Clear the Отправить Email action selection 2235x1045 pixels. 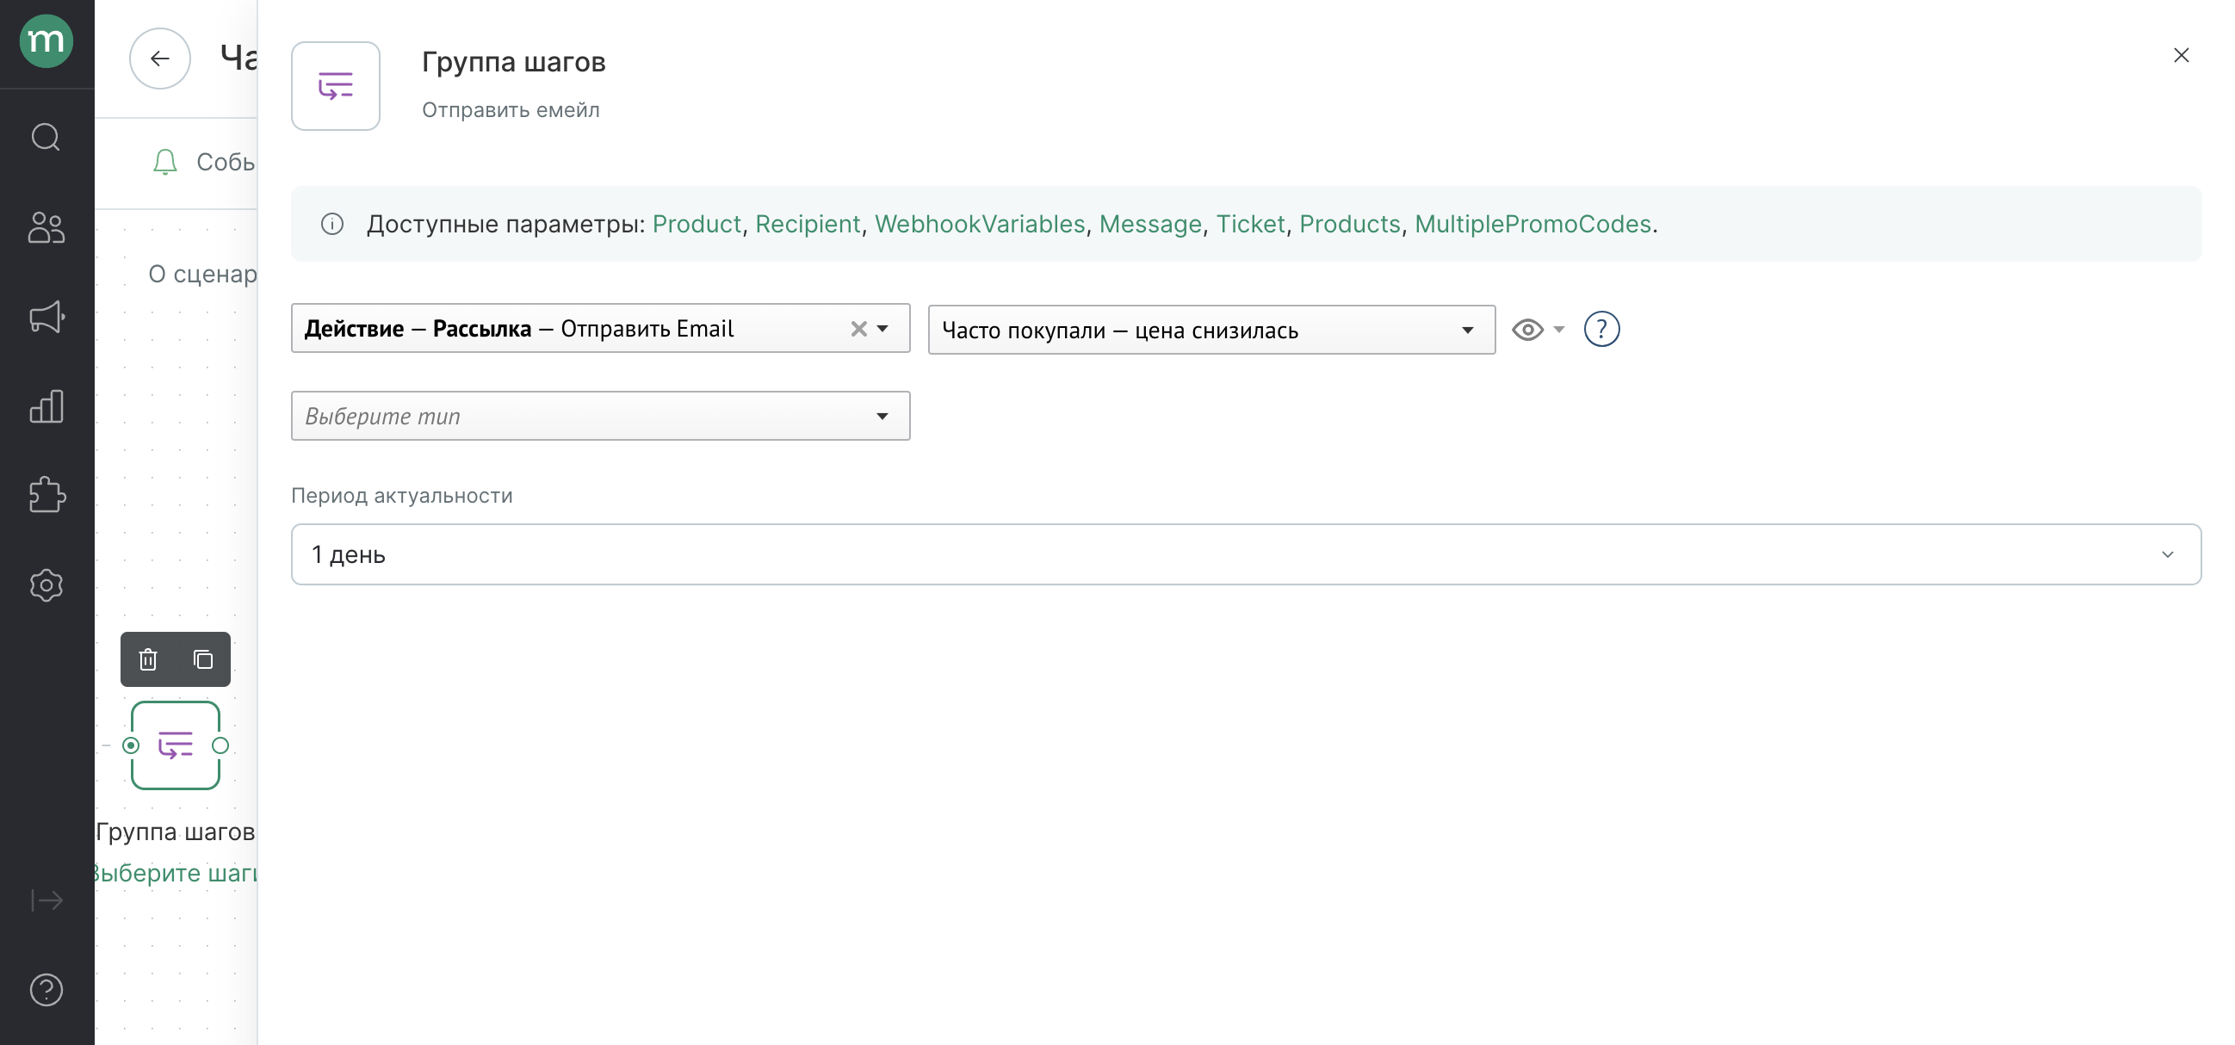point(859,329)
